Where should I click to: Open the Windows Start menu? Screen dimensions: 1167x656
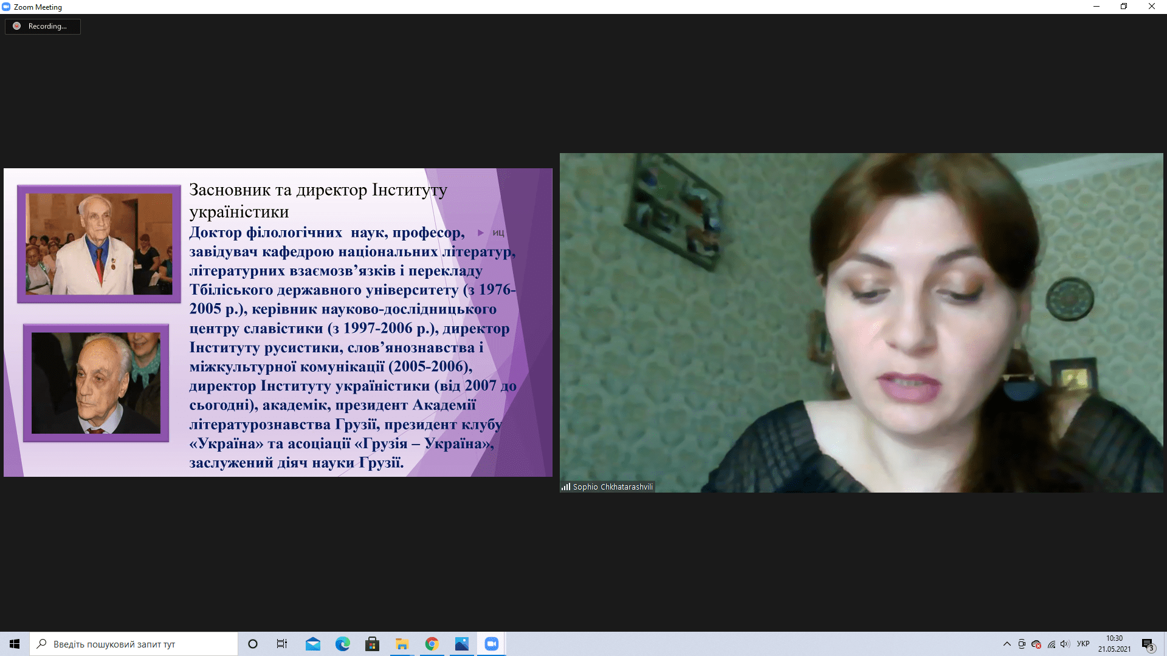pos(15,644)
